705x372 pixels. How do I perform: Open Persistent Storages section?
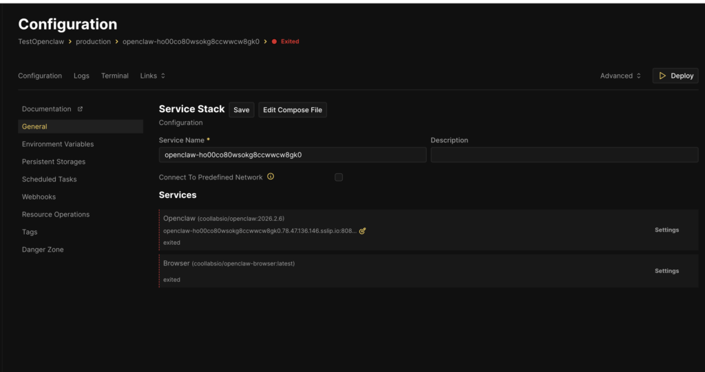pyautogui.click(x=54, y=162)
